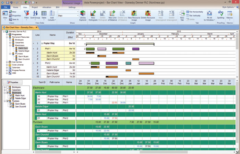Click Delete Resource Usage in ribbon

148,15
